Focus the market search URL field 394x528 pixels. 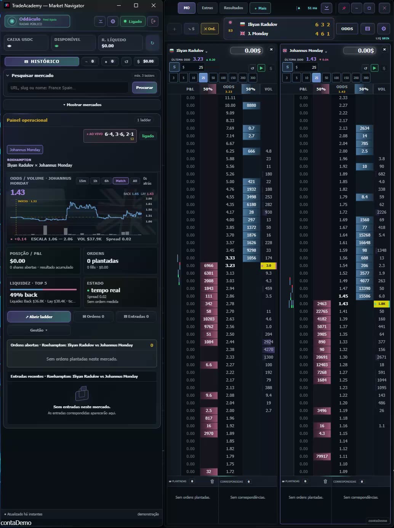pos(68,87)
